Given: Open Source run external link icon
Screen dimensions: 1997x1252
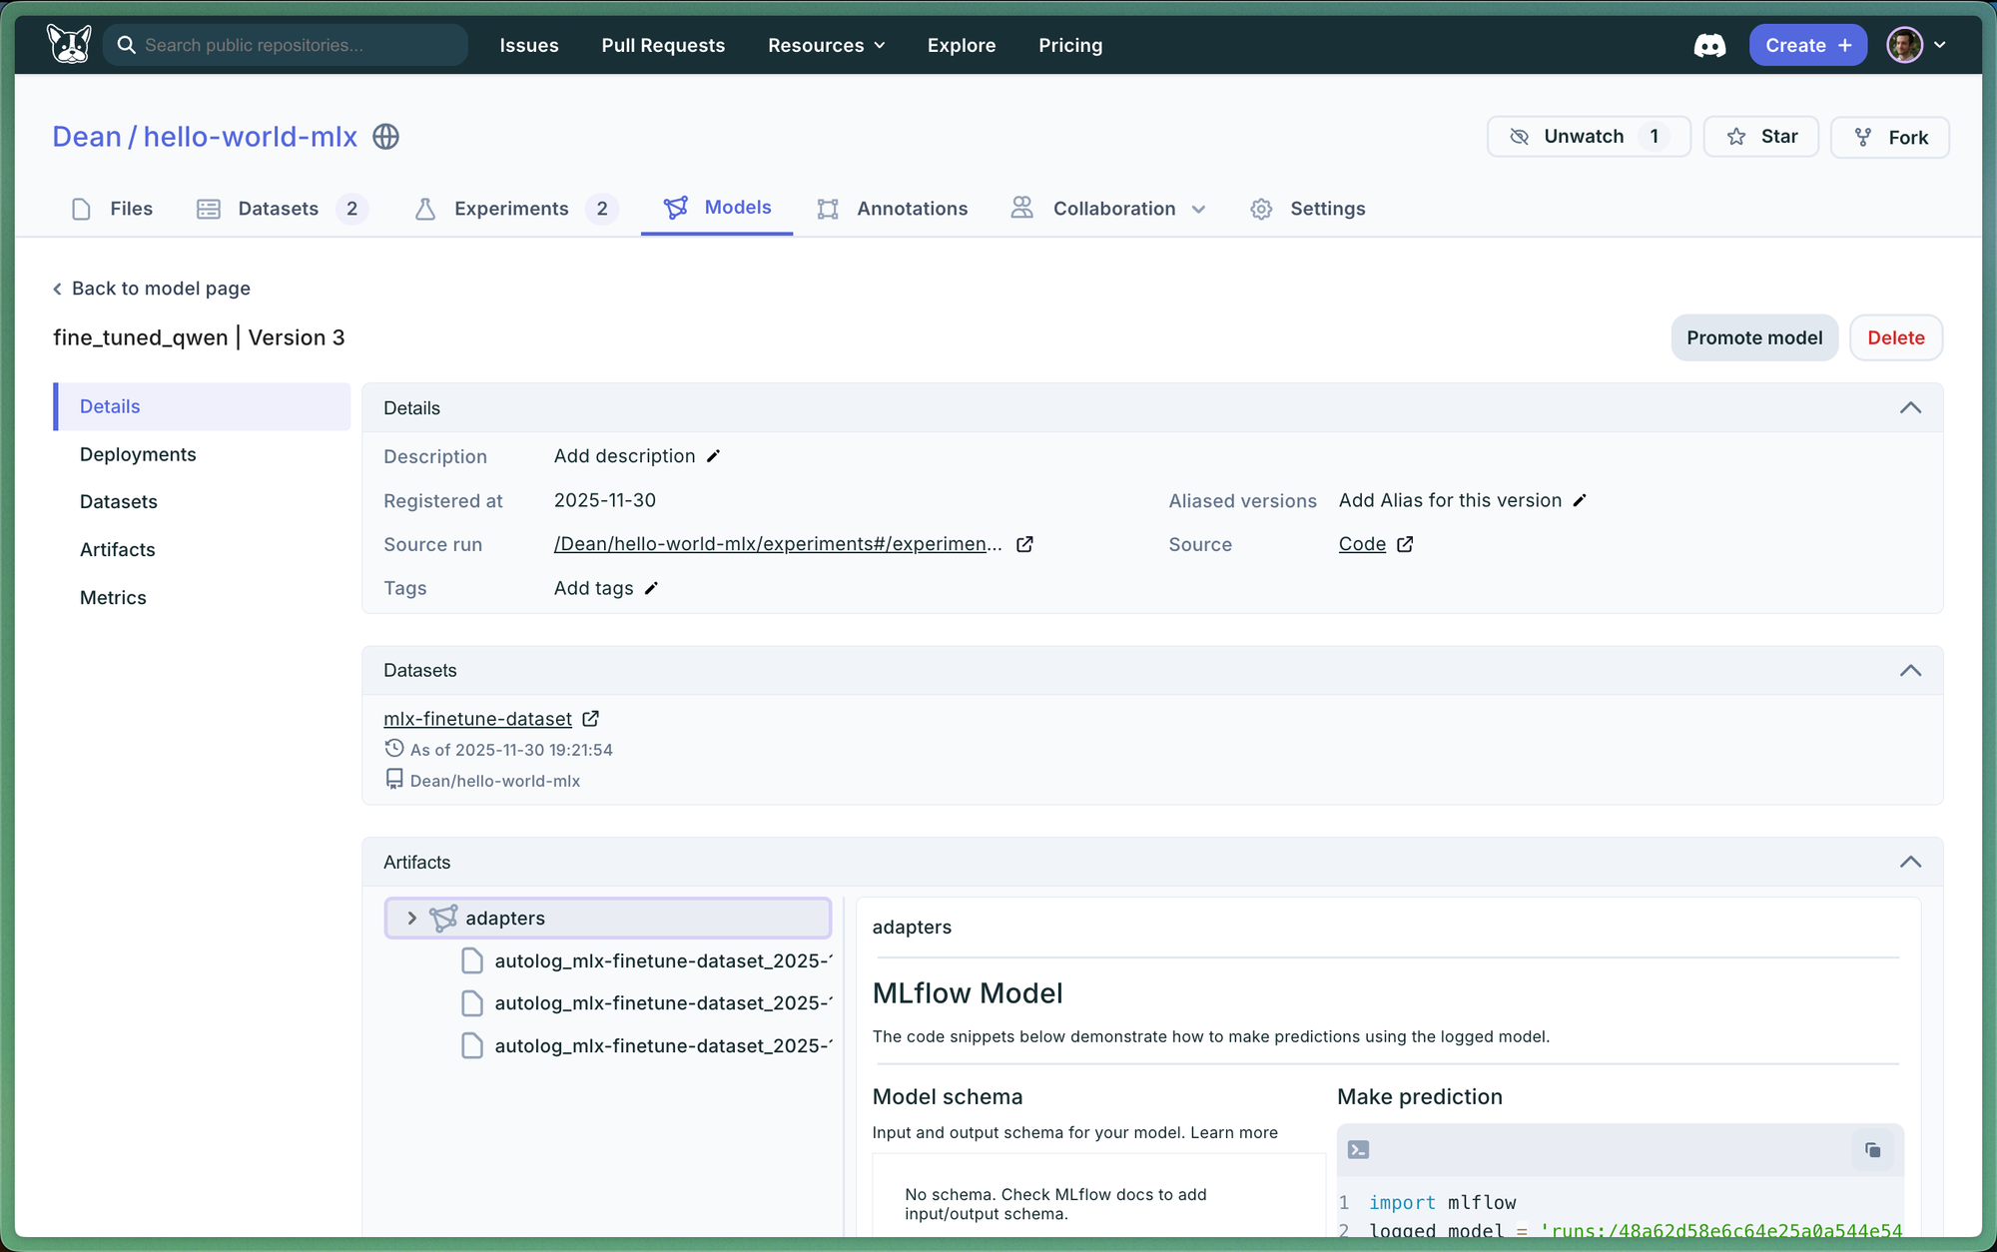Looking at the screenshot, I should click(1024, 544).
